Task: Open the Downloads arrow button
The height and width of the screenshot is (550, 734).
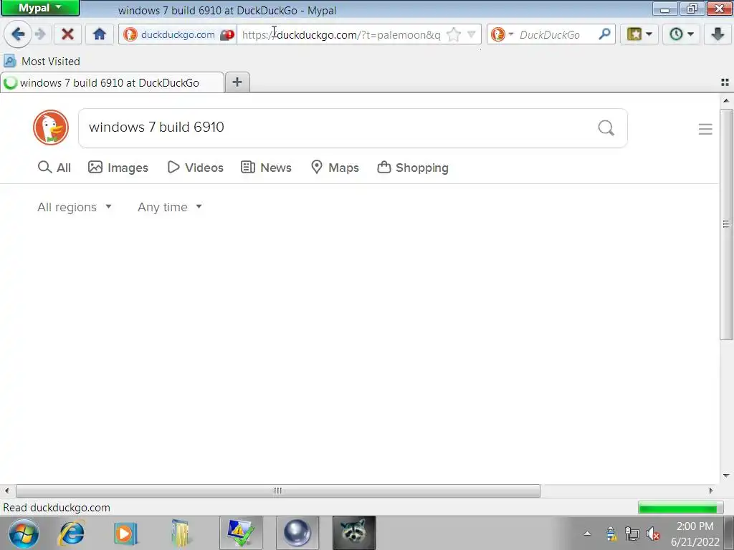Action: click(718, 34)
